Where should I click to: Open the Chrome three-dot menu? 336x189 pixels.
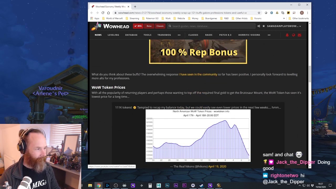pos(307,13)
